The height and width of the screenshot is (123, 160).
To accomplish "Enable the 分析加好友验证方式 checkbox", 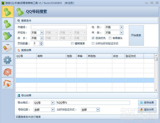I will pyautogui.click(x=93, y=44).
